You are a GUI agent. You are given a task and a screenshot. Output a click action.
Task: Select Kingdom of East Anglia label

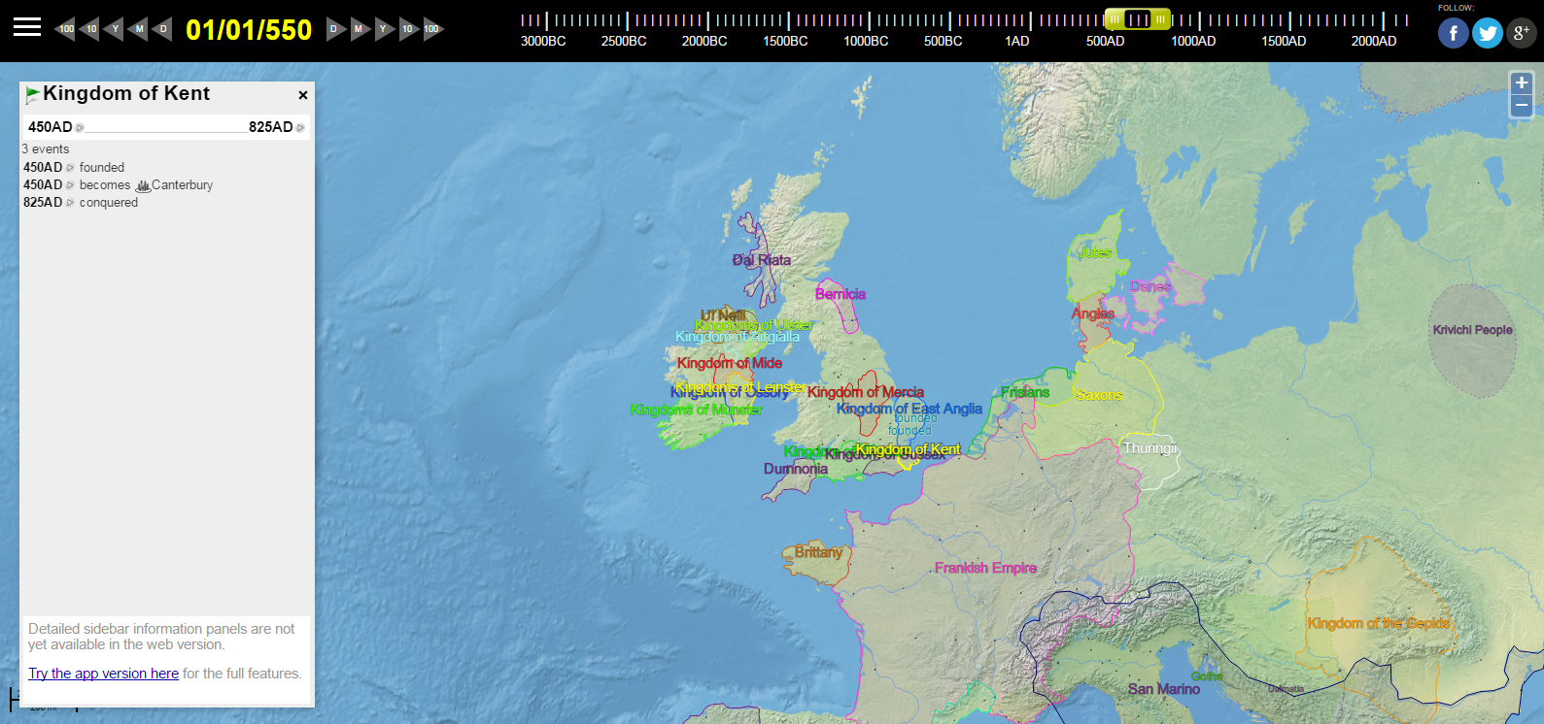[x=909, y=409]
